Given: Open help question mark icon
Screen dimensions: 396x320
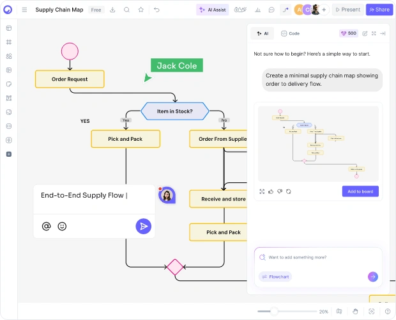Looking at the screenshot, I should 388,311.
